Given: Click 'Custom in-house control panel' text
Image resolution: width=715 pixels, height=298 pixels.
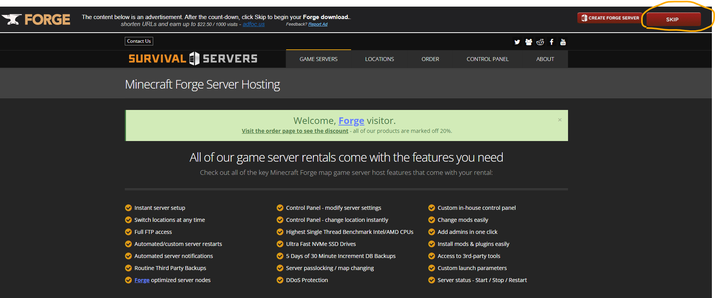Looking at the screenshot, I should [477, 208].
